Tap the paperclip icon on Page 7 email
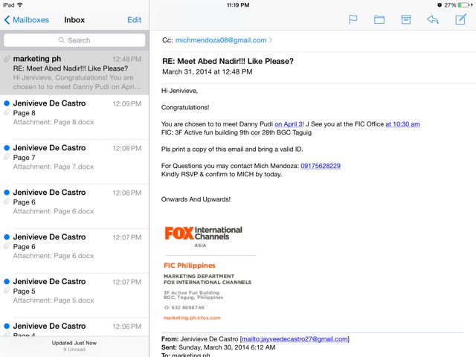This screenshot has width=476, height=357. tap(7, 157)
